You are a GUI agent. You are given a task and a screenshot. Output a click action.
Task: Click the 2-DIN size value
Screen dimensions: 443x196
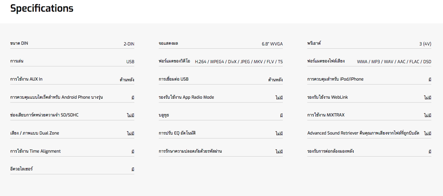point(129,44)
